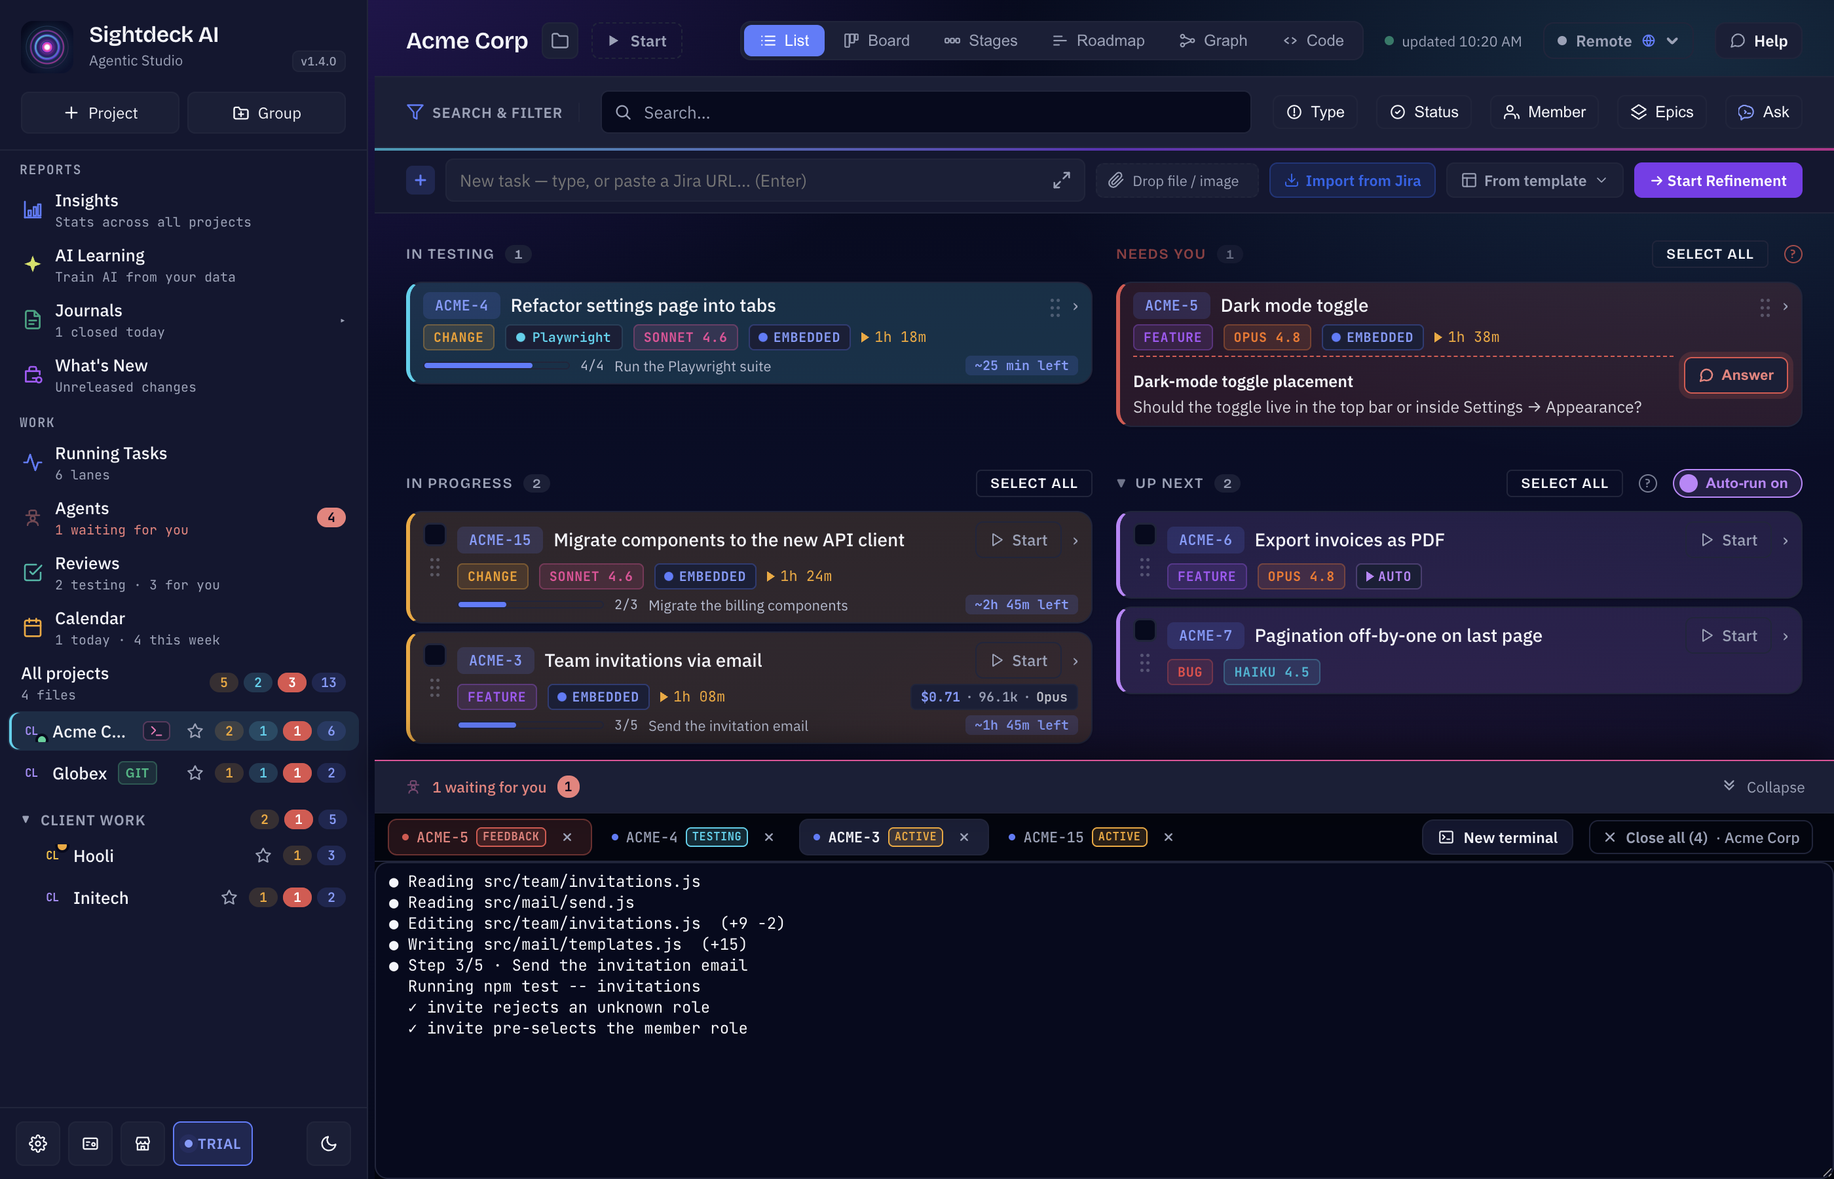The image size is (1834, 1179).
Task: Open the storefront icon in sidebar footer
Action: point(142,1143)
